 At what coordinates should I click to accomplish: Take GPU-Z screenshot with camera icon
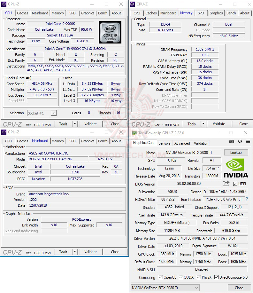pyautogui.click(x=231, y=141)
